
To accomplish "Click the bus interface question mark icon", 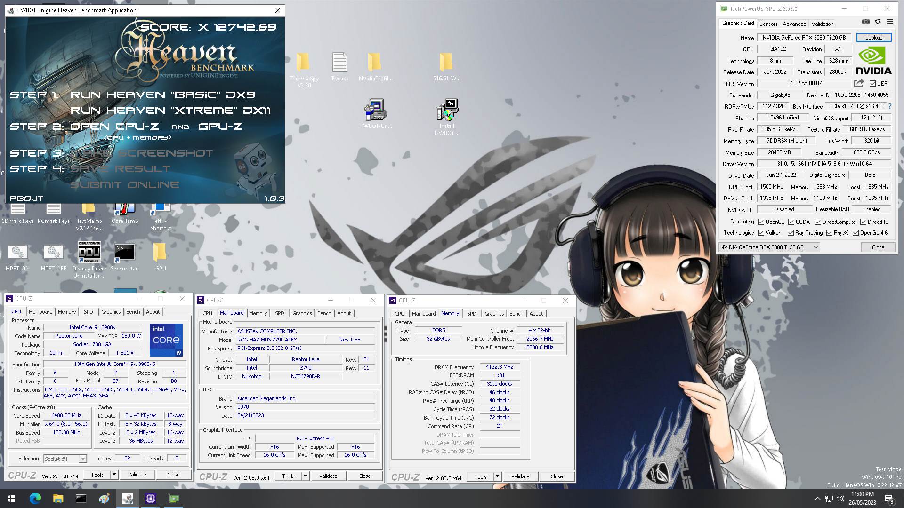I will click(889, 106).
